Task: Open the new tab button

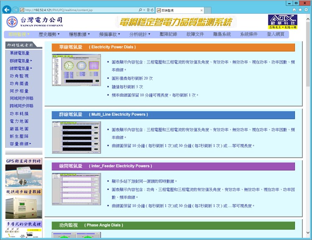Action: pos(208,10)
